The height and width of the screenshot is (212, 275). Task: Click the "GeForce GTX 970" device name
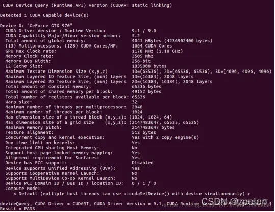point(49,26)
